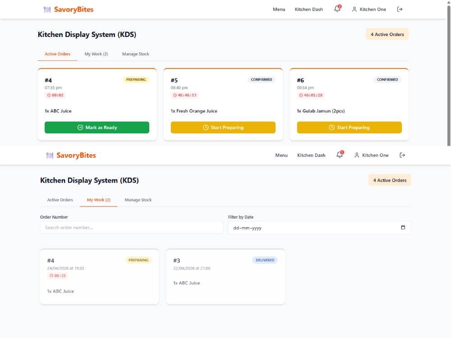Focus the Search order number field
Image resolution: width=451 pixels, height=338 pixels.
tap(132, 227)
